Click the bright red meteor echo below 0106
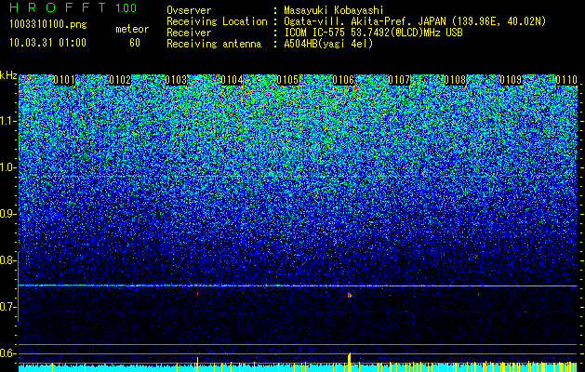This screenshot has height=372, width=585. click(x=350, y=295)
